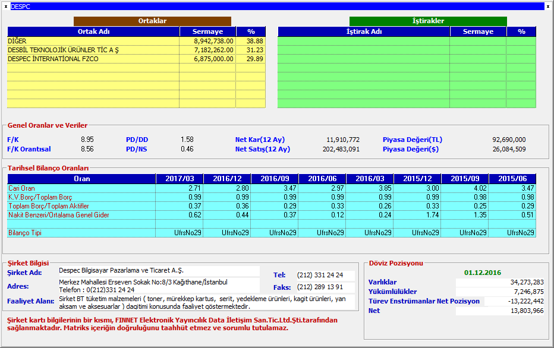Screen dimensions: 554x348
Task: Select the K.V.Borç/Toplam Borç row label
Action: pos(40,197)
